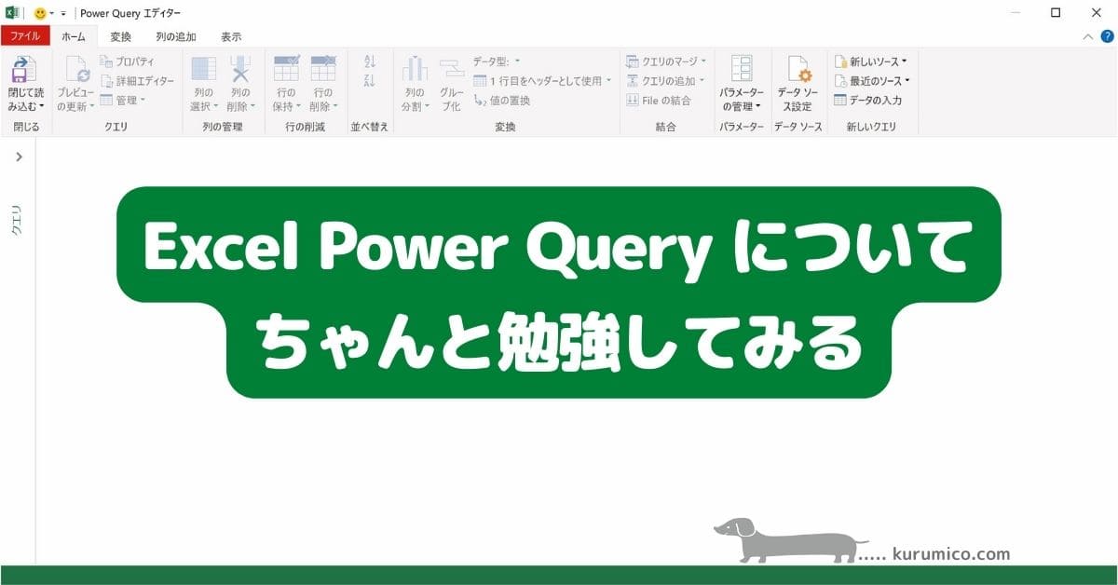Switch to the 変換 tab
Image resolution: width=1118 pixels, height=585 pixels.
(x=121, y=36)
